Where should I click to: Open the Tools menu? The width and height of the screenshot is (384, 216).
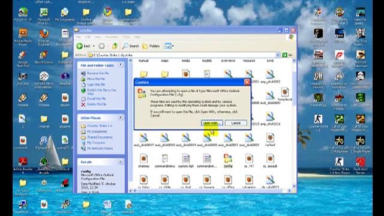point(127,37)
